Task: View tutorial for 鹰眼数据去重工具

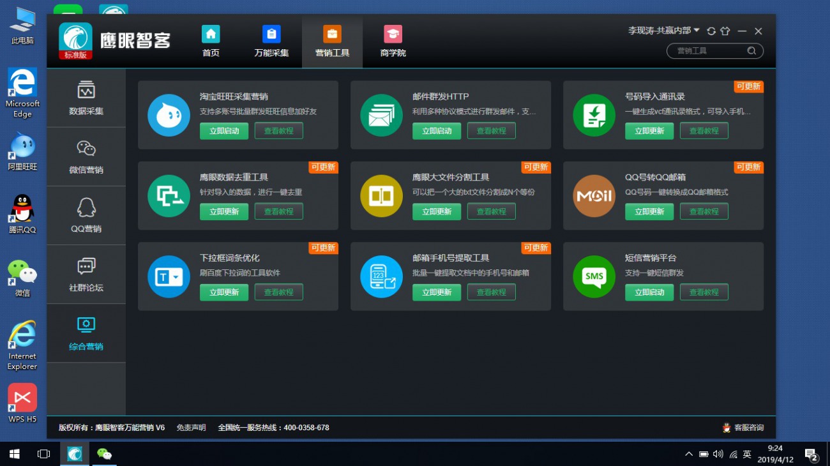Action: pos(278,211)
